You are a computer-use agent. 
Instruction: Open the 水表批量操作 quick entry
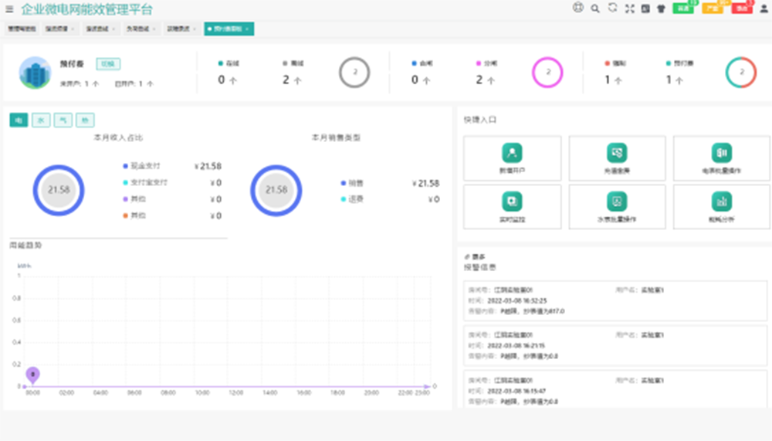(x=617, y=206)
